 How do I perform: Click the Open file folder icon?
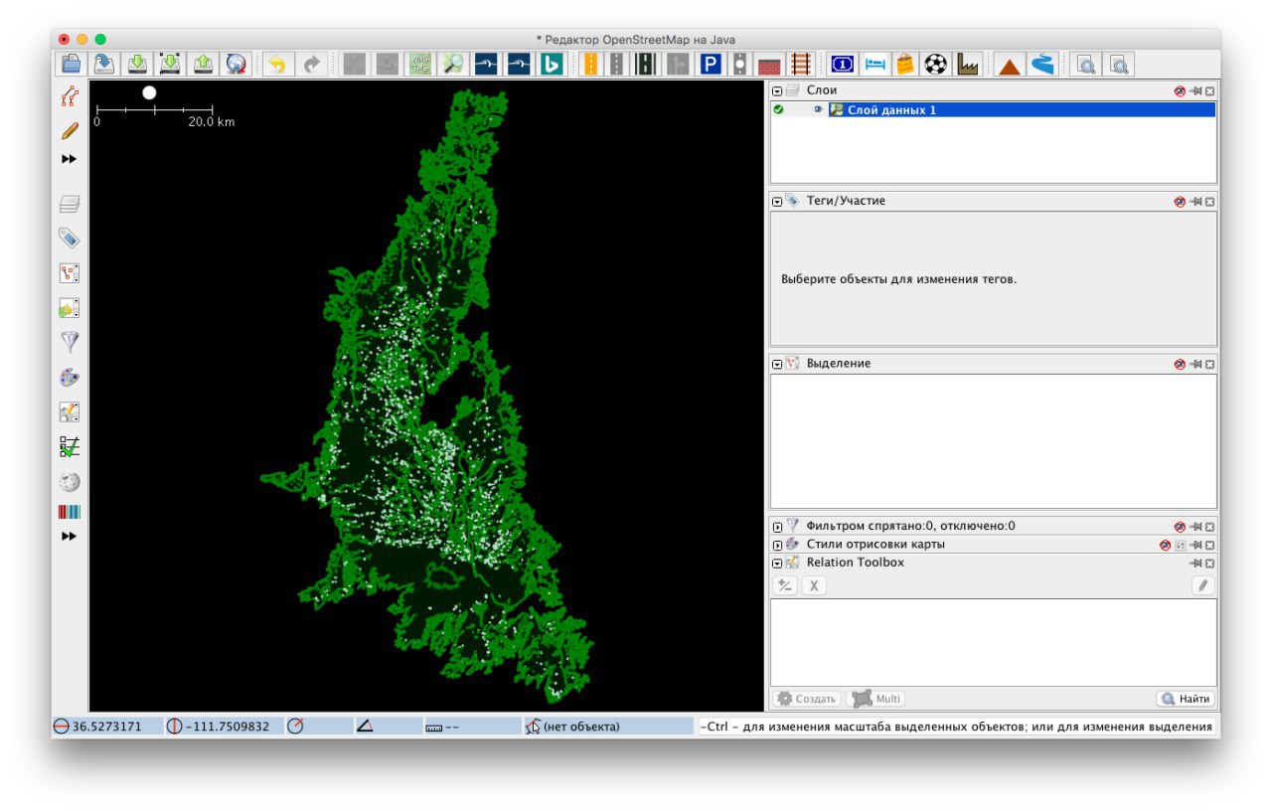click(72, 64)
